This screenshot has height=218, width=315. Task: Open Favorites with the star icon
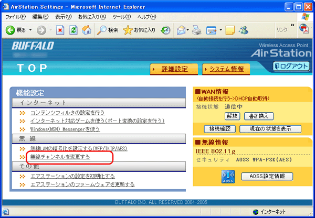[x=128, y=30]
